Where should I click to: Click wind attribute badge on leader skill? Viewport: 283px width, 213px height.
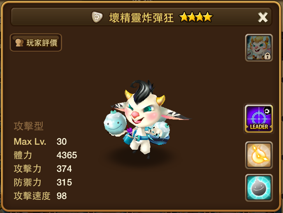click(x=267, y=111)
